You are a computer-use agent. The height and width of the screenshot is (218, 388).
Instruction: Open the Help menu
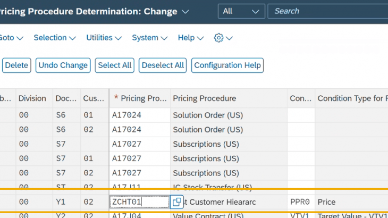pyautogui.click(x=191, y=38)
